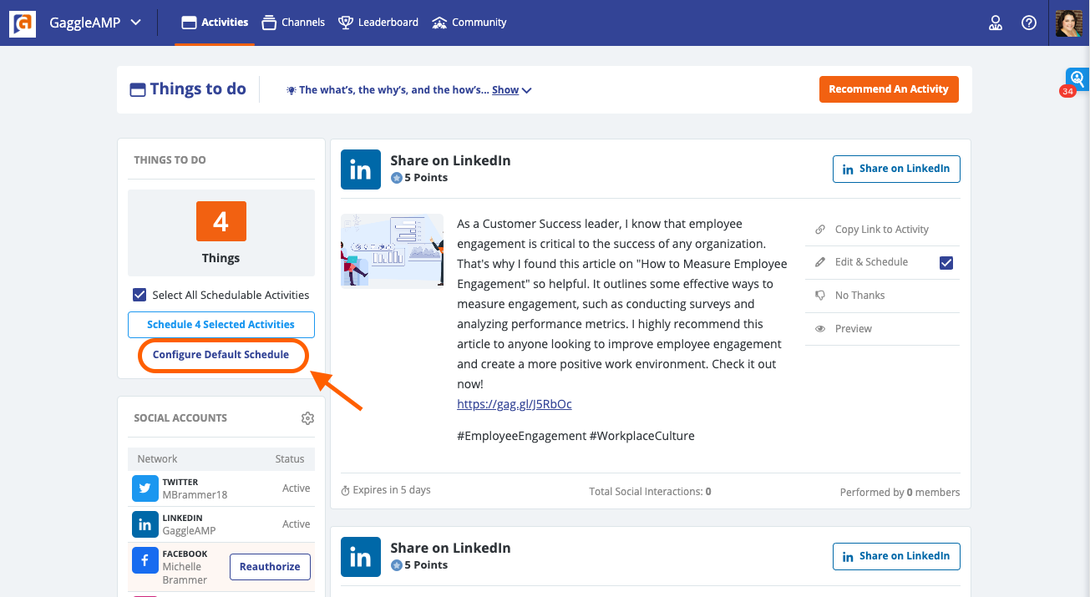This screenshot has width=1090, height=597.
Task: Go to the Leaderboard tab
Action: tap(378, 23)
